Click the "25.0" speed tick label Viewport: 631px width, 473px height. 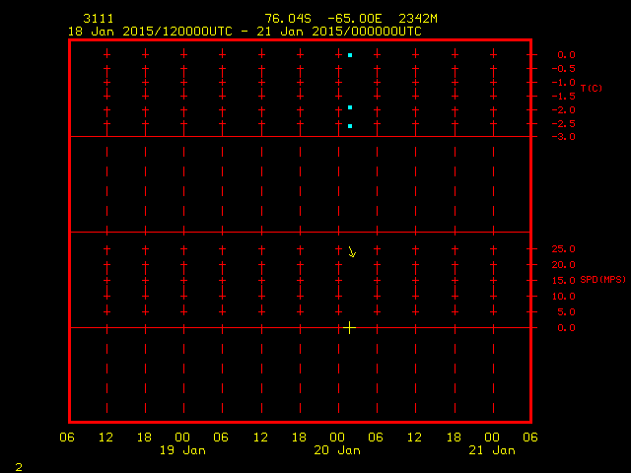563,249
